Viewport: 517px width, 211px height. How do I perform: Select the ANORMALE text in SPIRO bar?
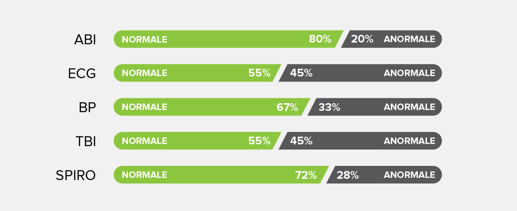click(409, 175)
